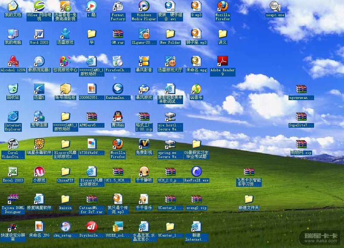Viewport: 344px width, 248px height.
Task: Select sreng2.zip archive
Action: [x=196, y=199]
